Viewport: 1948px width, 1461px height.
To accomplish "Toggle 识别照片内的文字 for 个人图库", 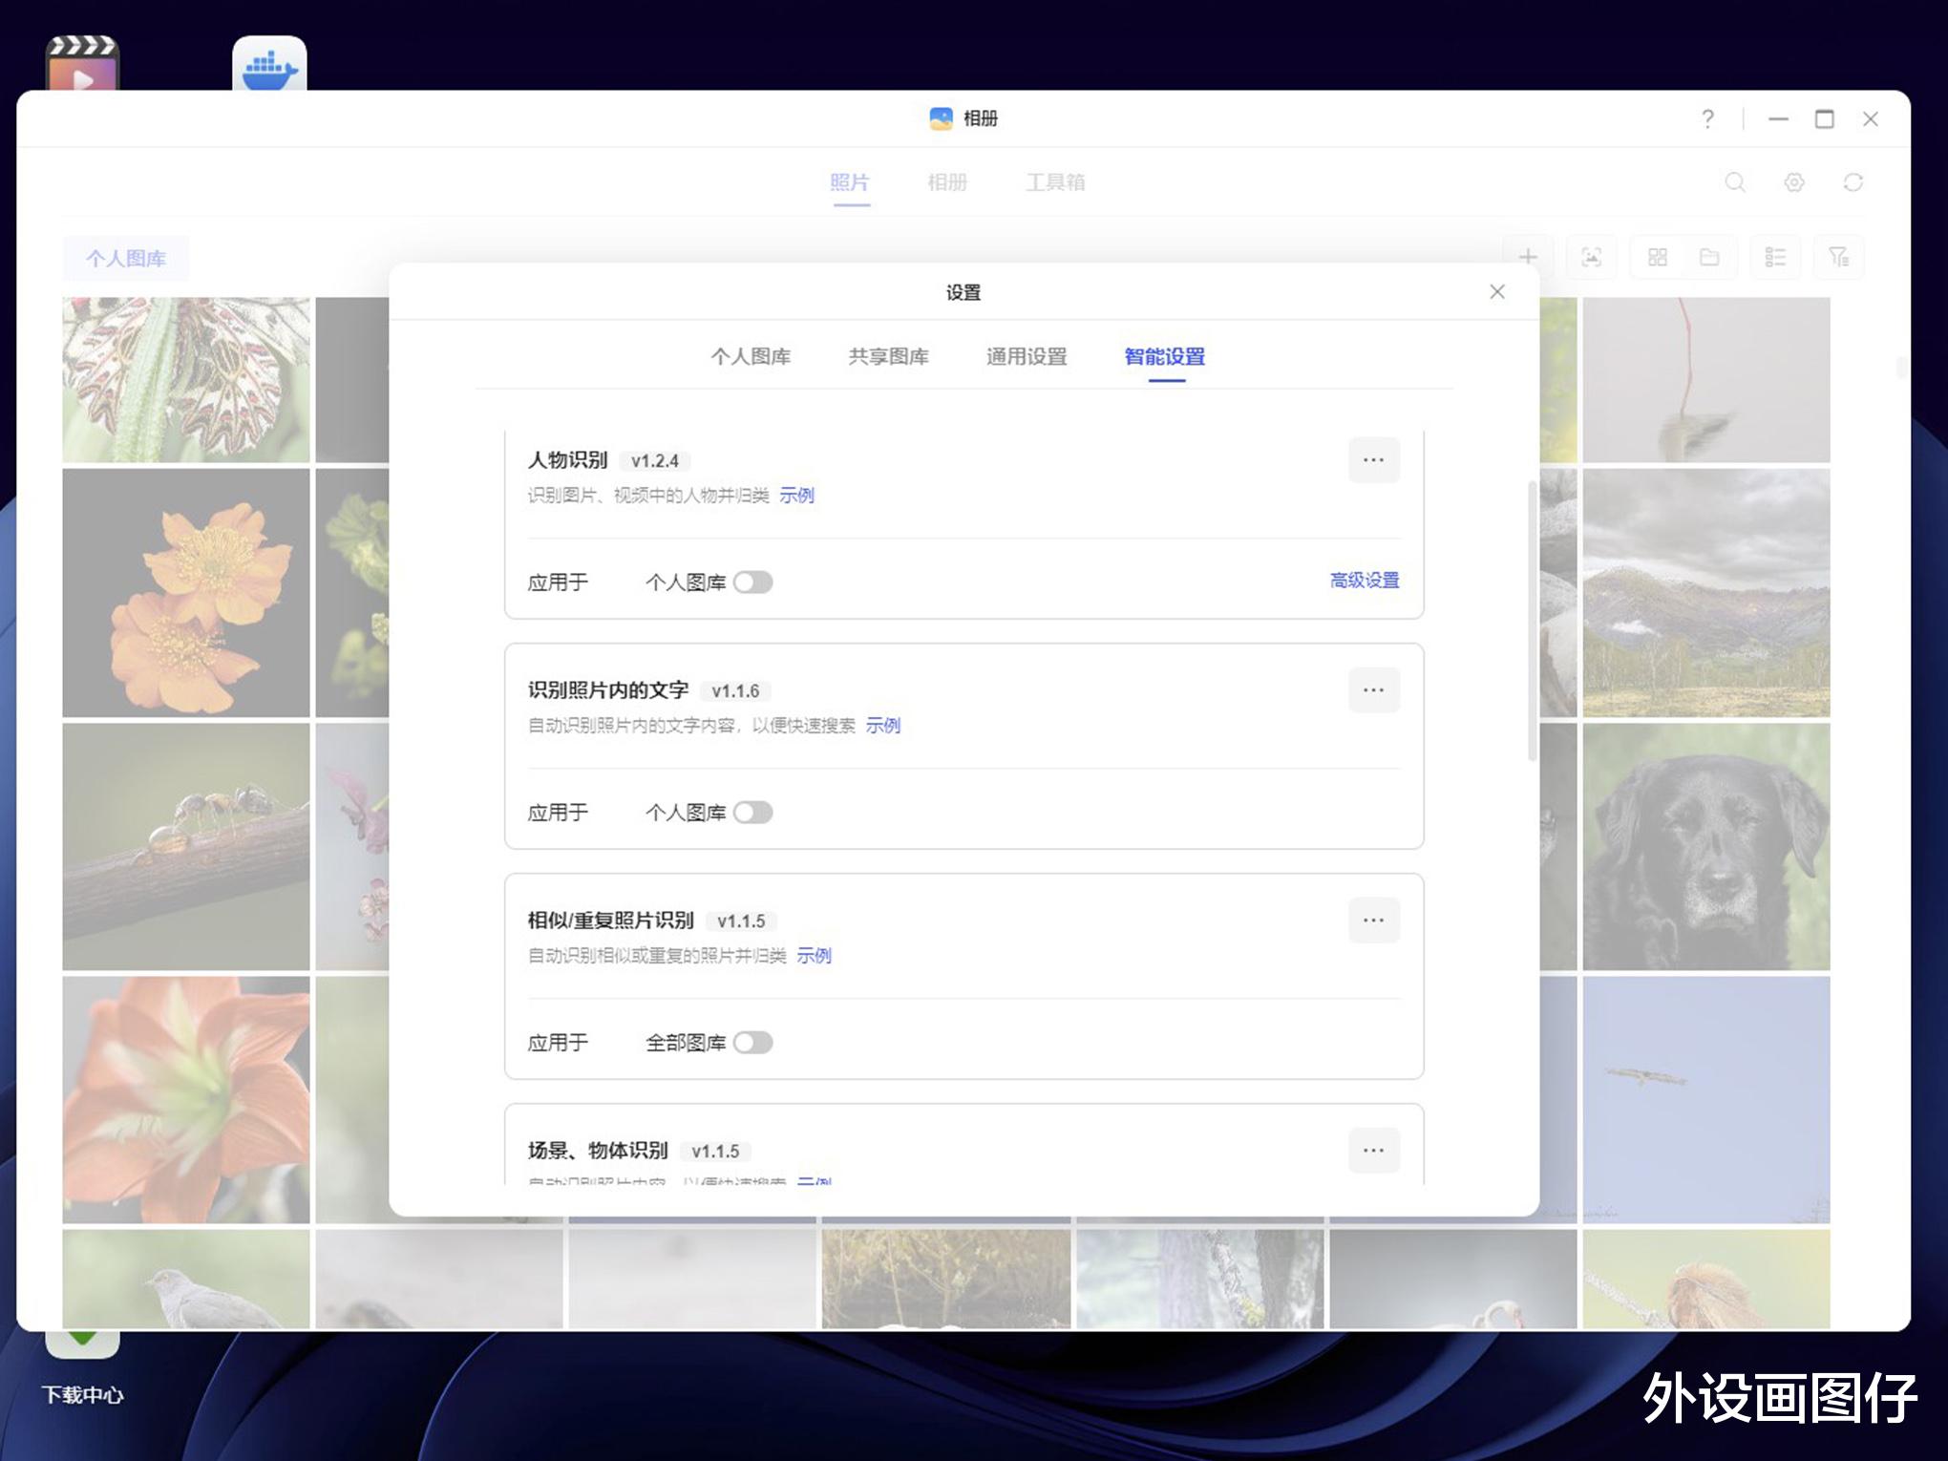I will click(x=752, y=813).
